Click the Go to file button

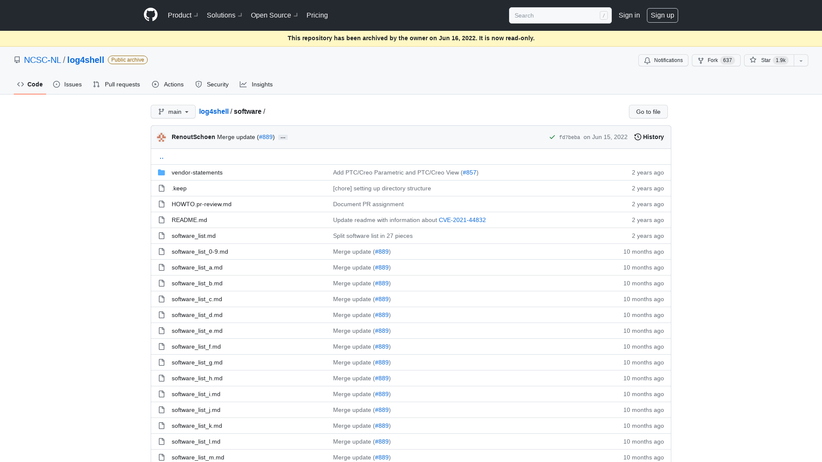point(648,112)
